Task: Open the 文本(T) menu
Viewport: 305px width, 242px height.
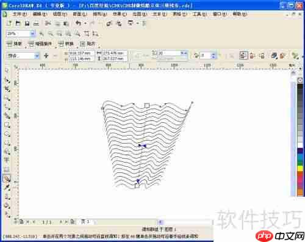Action: [x=160, y=14]
